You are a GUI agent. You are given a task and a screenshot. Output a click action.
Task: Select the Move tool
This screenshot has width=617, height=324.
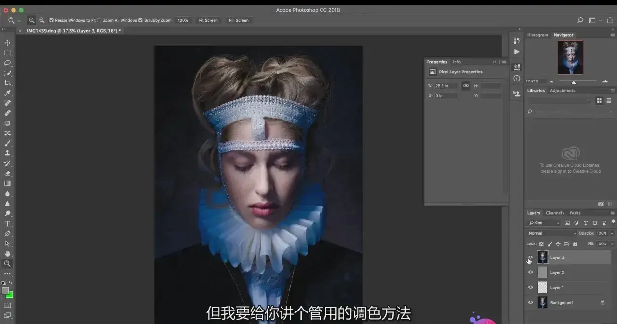point(7,43)
